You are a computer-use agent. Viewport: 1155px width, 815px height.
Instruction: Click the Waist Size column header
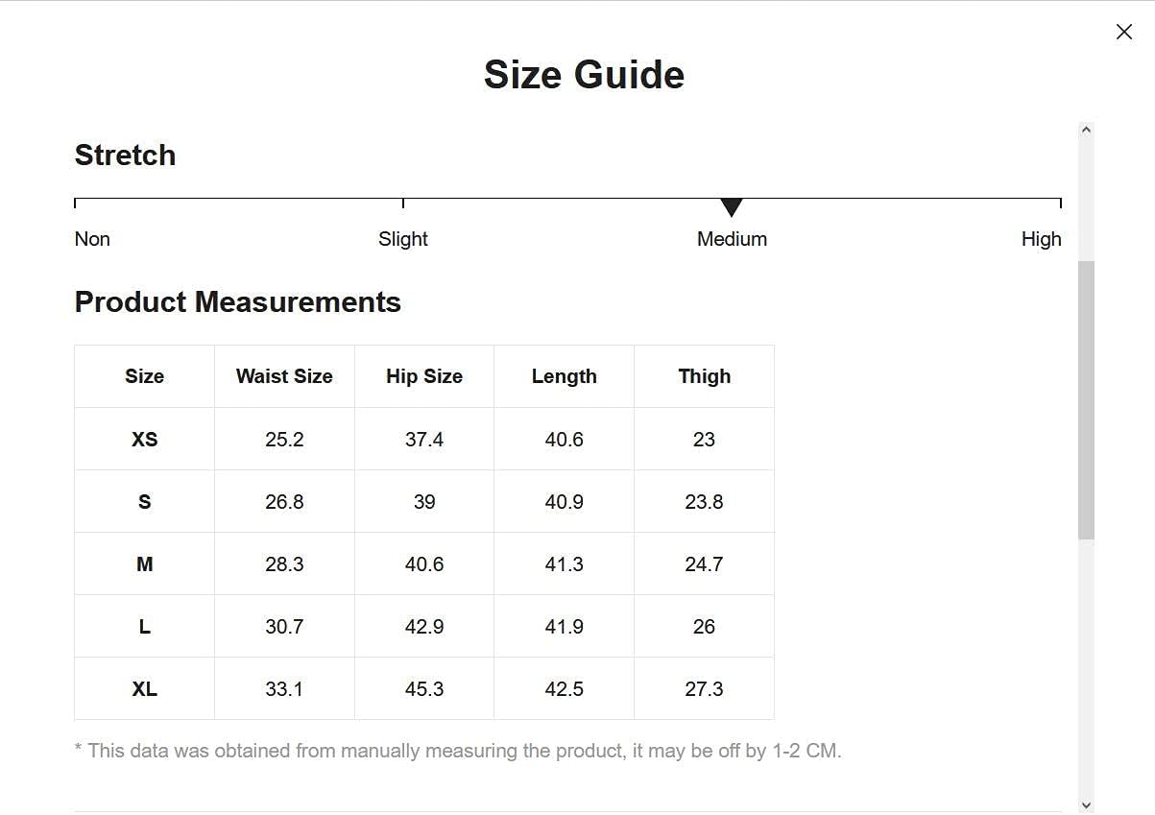click(284, 376)
